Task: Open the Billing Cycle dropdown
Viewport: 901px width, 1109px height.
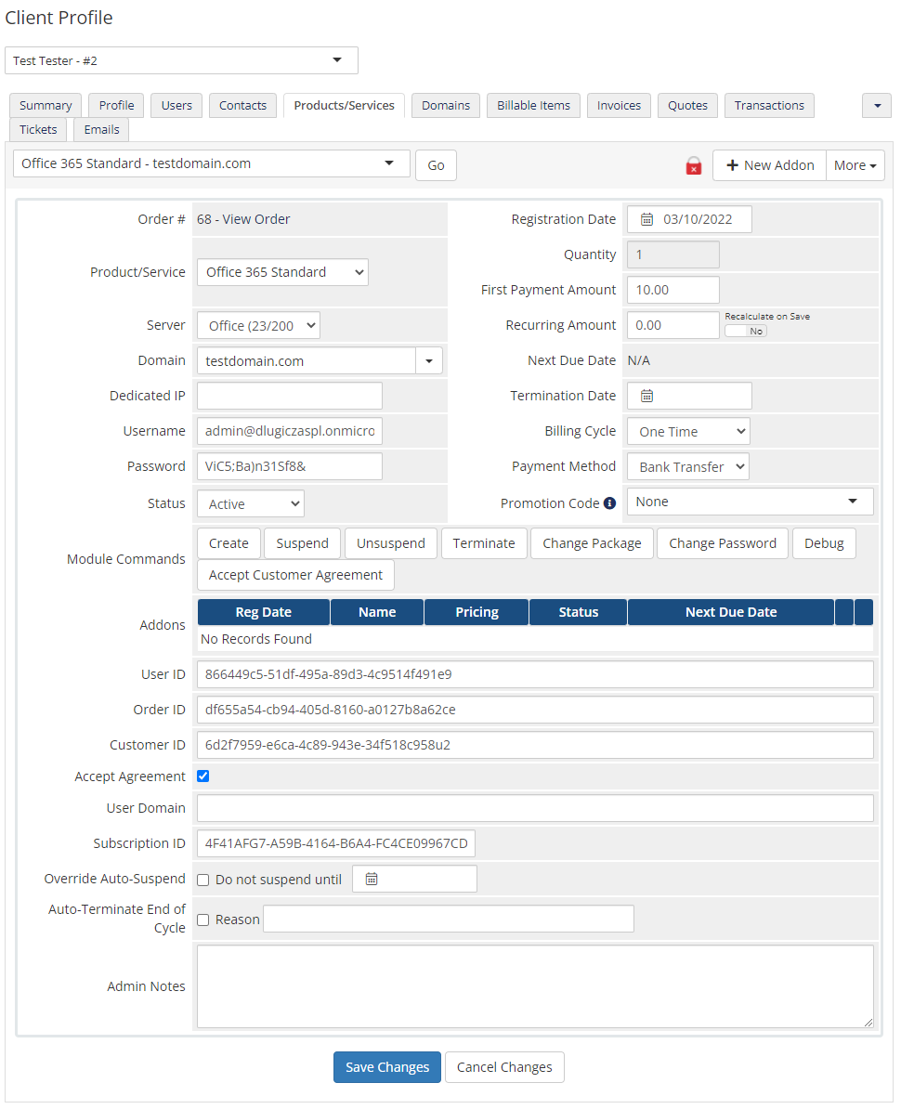Action: click(x=688, y=432)
